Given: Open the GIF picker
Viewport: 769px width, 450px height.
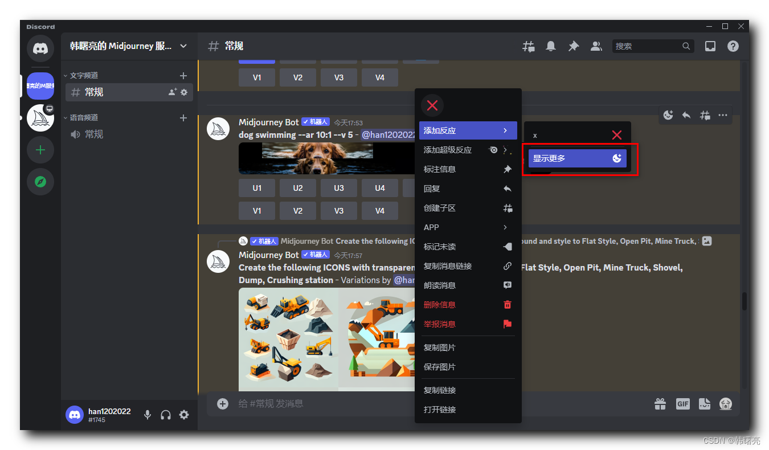Looking at the screenshot, I should [x=683, y=404].
